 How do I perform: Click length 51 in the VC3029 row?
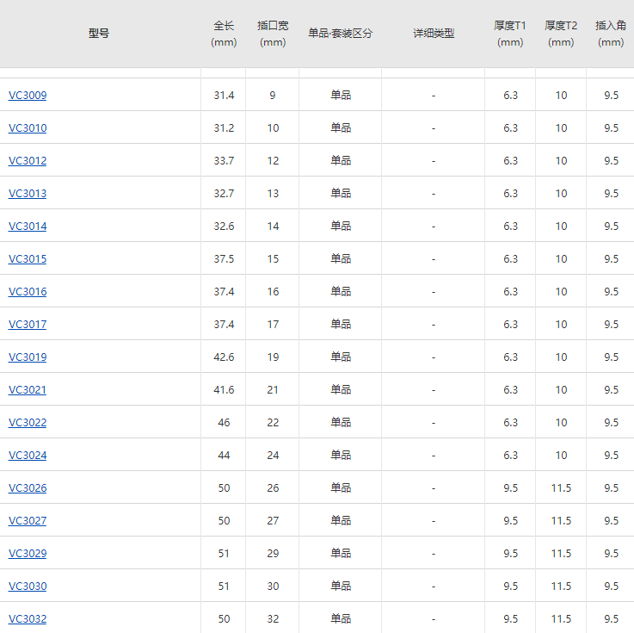tap(224, 555)
